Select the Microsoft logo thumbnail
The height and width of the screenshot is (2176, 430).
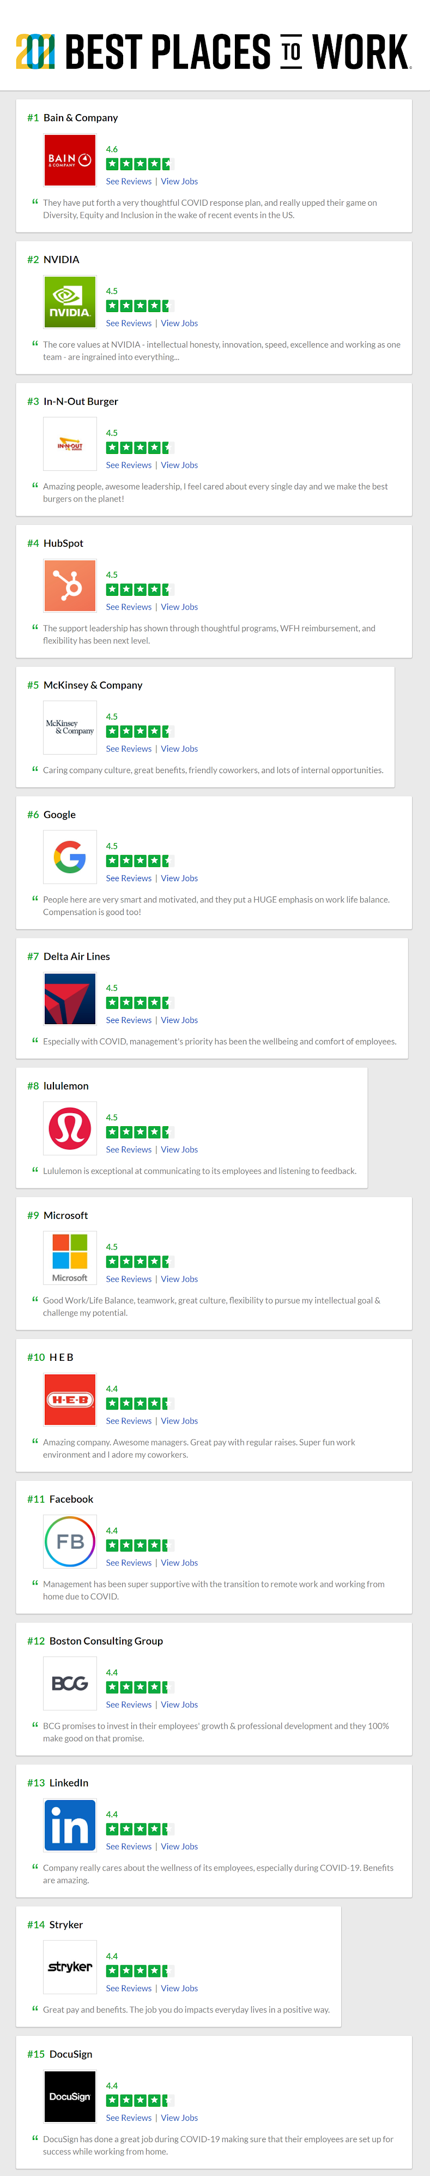pyautogui.click(x=70, y=1257)
